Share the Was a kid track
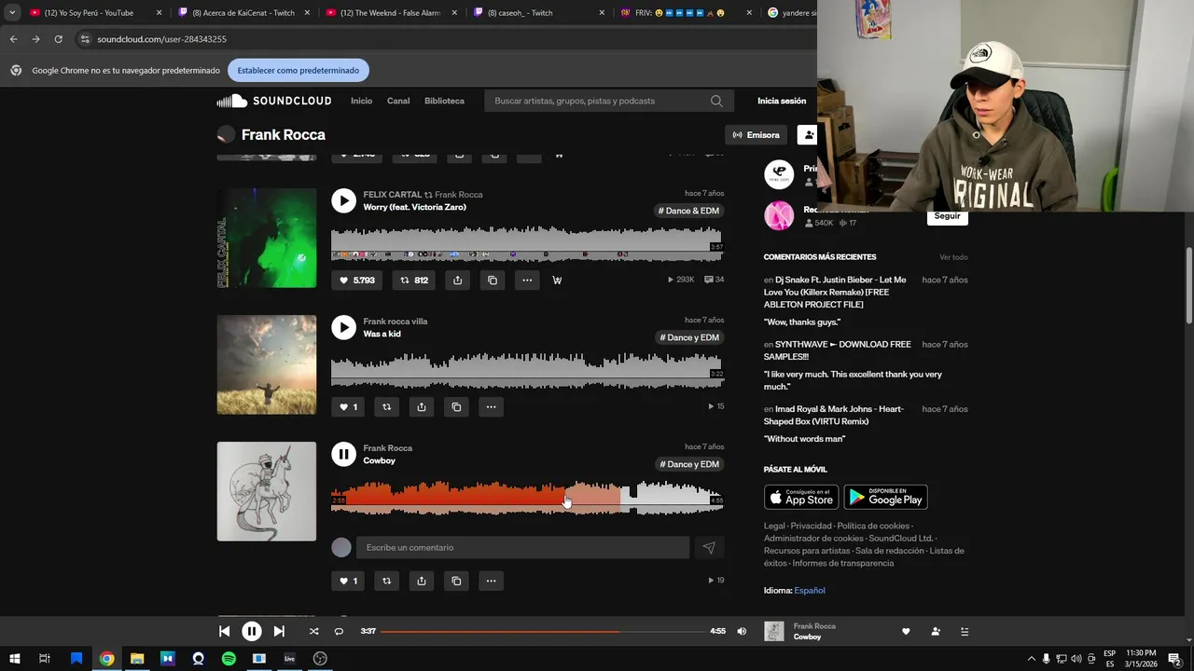1194x671 pixels. (x=422, y=406)
